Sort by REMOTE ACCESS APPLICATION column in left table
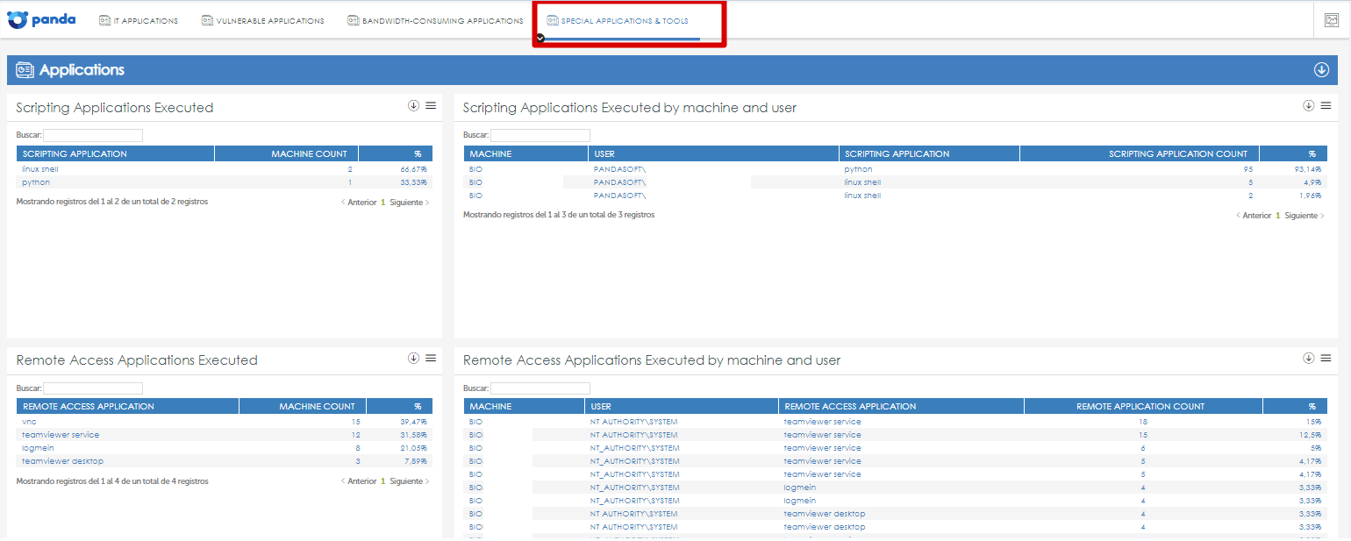This screenshot has width=1351, height=541. click(x=128, y=406)
